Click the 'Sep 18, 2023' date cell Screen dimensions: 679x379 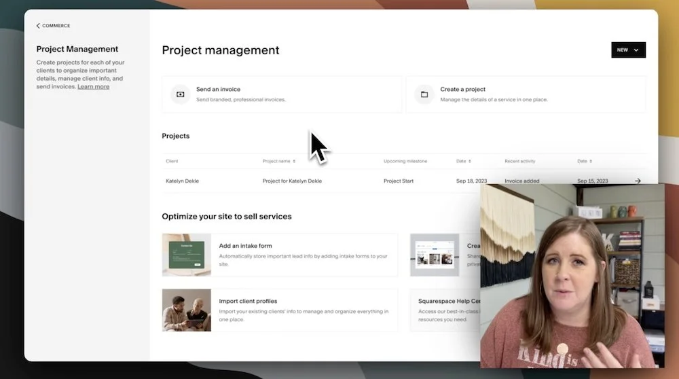click(471, 181)
